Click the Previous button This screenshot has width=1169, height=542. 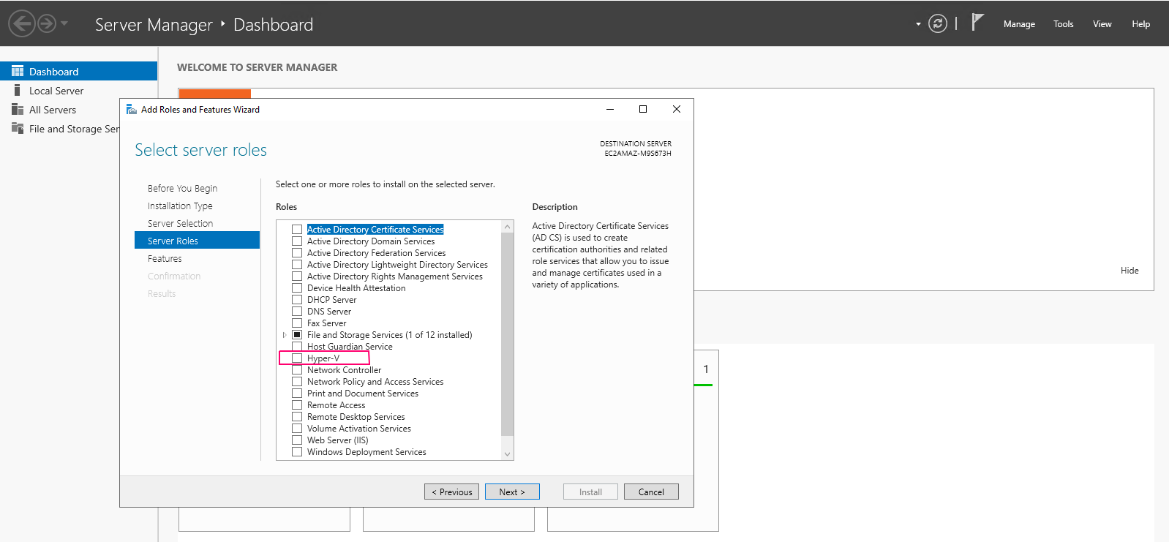451,492
